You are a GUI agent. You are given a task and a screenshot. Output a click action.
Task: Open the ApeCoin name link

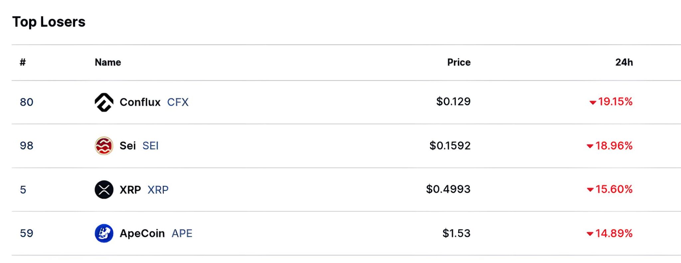point(142,233)
